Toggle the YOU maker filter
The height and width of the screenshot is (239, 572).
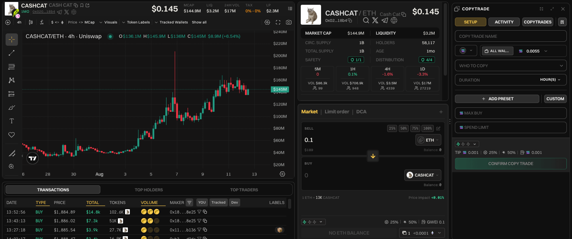click(202, 202)
